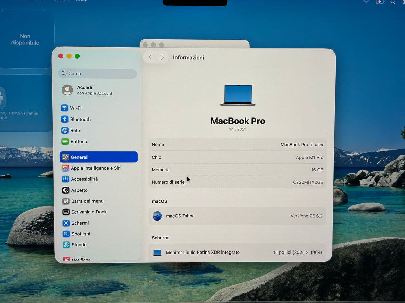The width and height of the screenshot is (405, 303).
Task: Click the serial number CY22MHX2G5
Action: (308, 182)
